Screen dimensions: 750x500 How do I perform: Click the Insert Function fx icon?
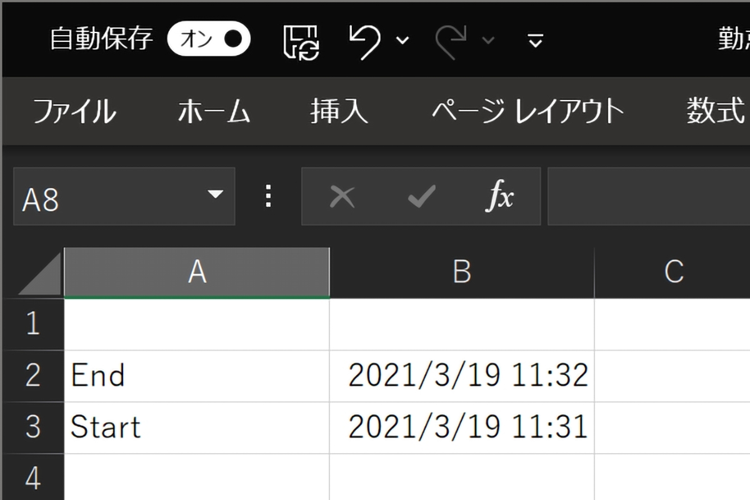(x=500, y=197)
